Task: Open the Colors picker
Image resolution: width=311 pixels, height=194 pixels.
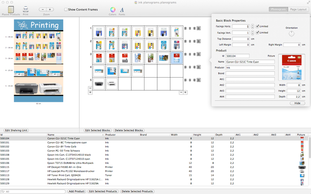Action: [113, 9]
